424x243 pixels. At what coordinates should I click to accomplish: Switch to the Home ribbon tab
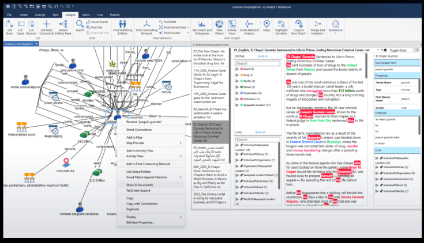click(x=24, y=15)
